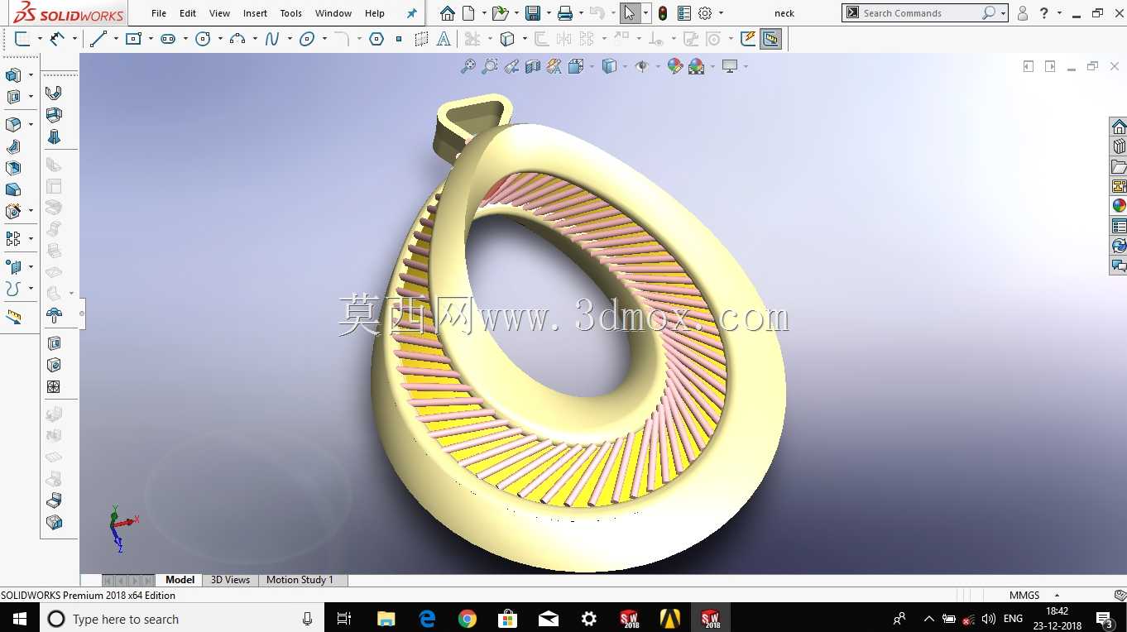Expand the Options gear dropdown arrow

point(721,13)
